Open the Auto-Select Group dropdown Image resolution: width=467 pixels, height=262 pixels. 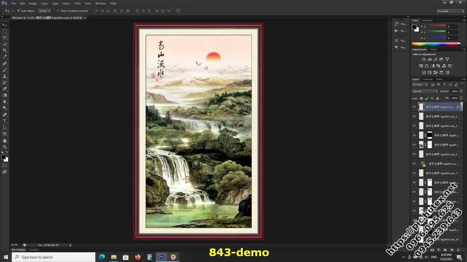point(45,11)
